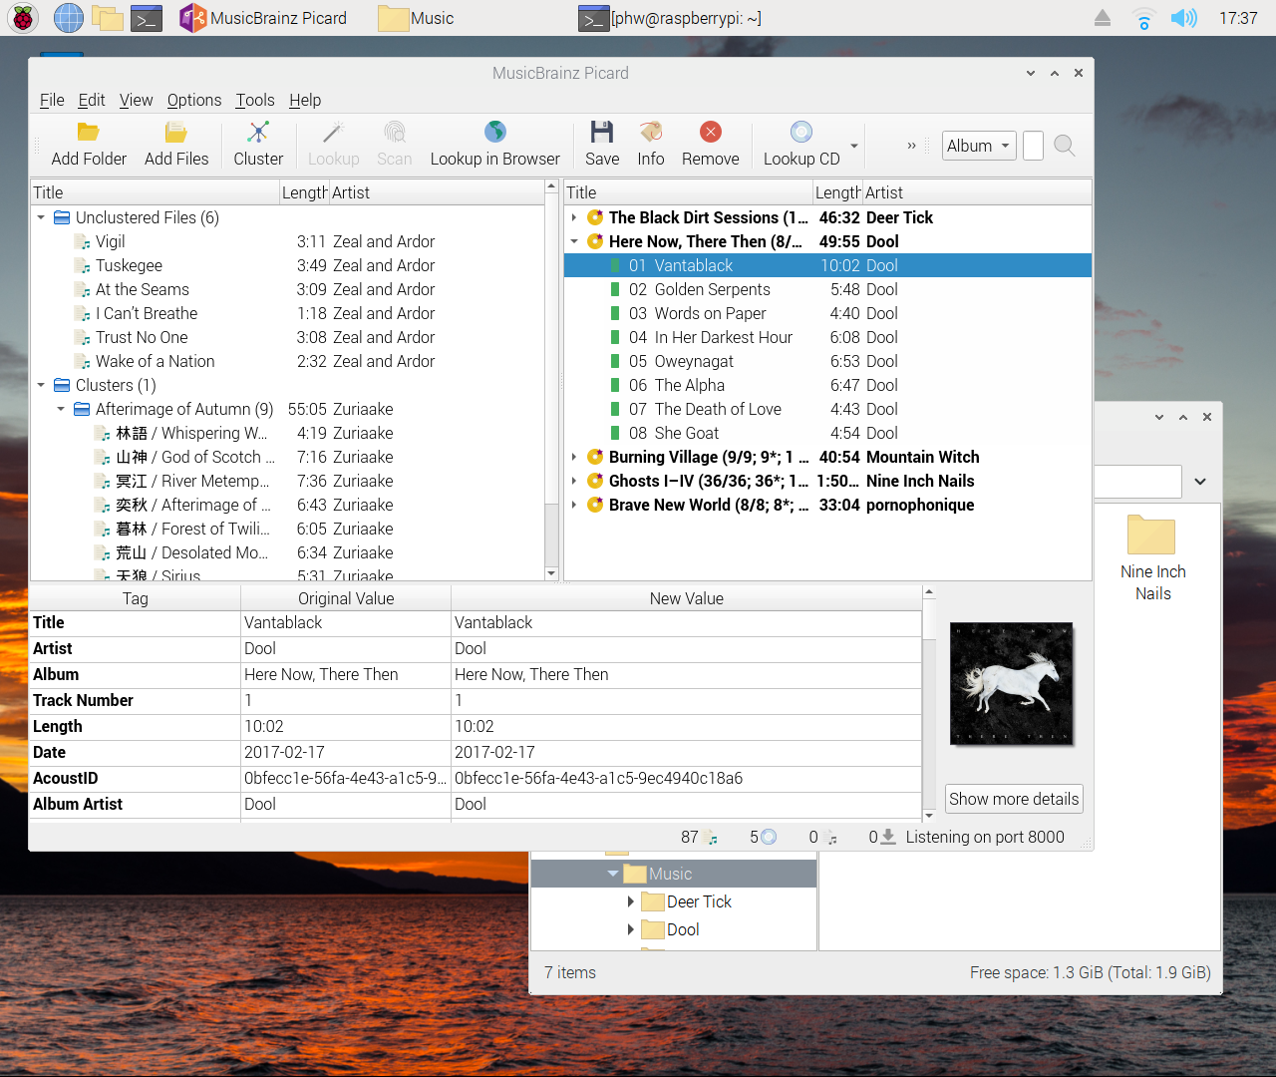
Task: Expand the Brave New World album
Action: point(574,505)
